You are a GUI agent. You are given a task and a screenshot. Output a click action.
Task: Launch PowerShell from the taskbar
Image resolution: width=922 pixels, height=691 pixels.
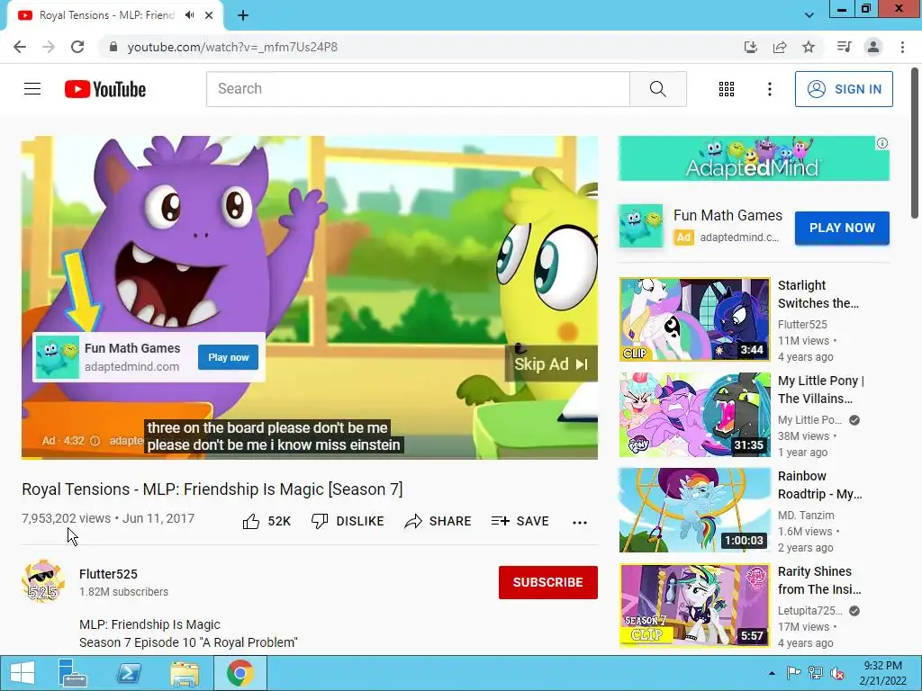(128, 673)
